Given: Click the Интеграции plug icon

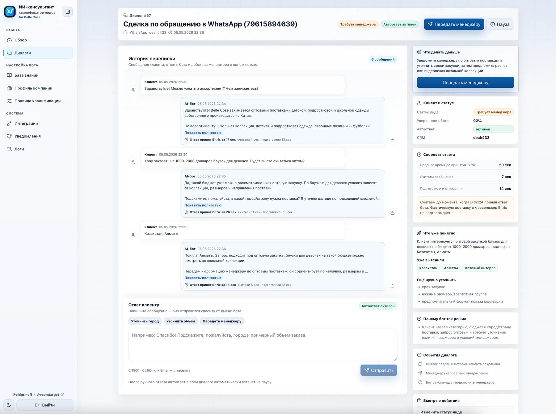Looking at the screenshot, I should (x=9, y=123).
